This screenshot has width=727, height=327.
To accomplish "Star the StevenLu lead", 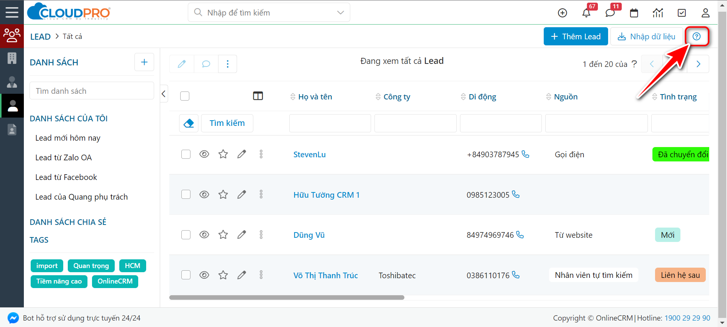I will tap(223, 154).
